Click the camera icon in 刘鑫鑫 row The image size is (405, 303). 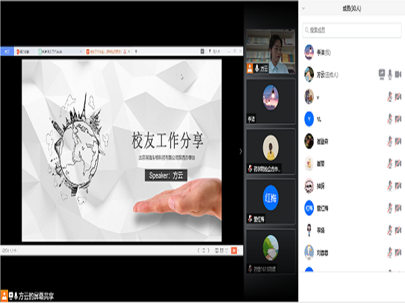click(399, 252)
